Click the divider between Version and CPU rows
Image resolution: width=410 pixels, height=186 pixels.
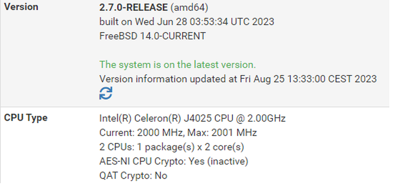(194, 107)
